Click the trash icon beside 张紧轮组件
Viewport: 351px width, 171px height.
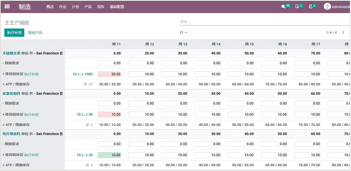coord(61,94)
